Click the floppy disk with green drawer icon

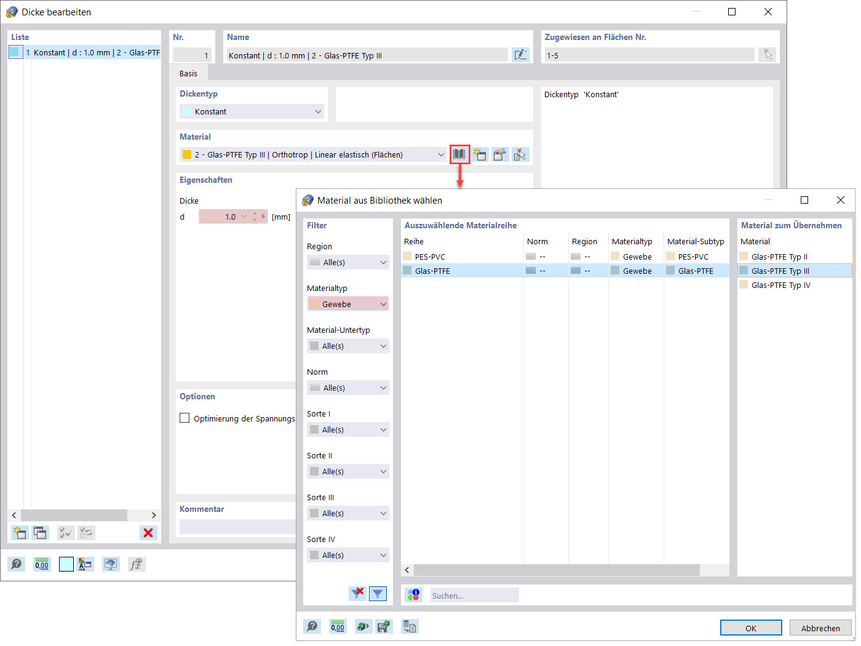click(x=384, y=626)
